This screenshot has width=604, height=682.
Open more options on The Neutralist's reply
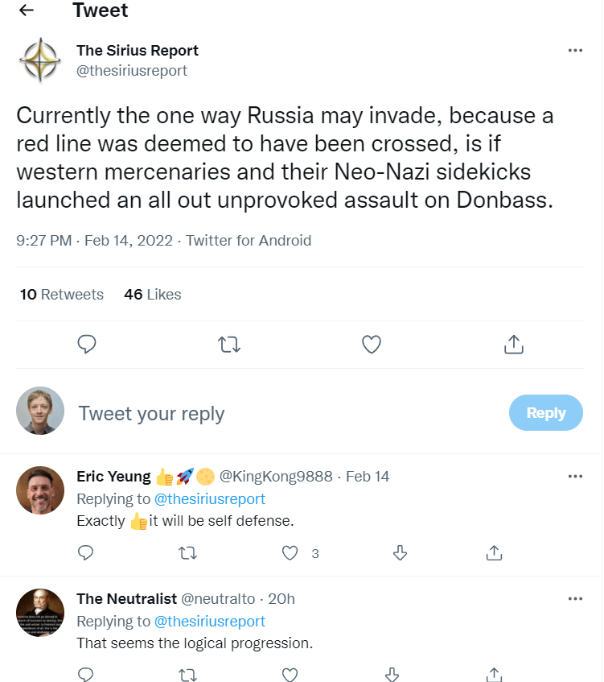574,598
